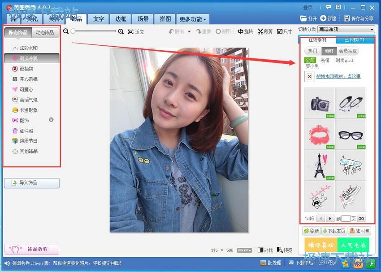This screenshot has height=272, width=381.
Task: Select 炫彩水印 in the sidebar
Action: (x=28, y=48)
